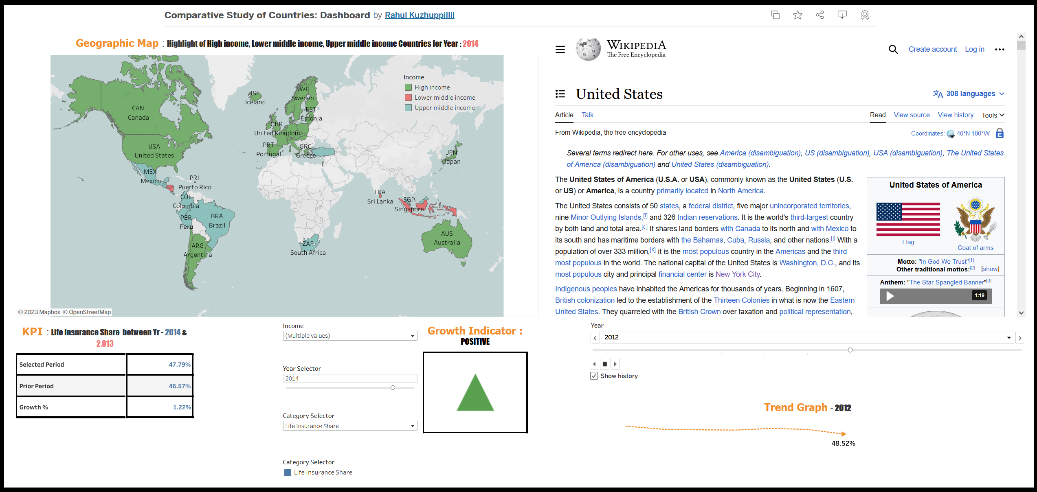Click the Year slider handle

(850, 350)
